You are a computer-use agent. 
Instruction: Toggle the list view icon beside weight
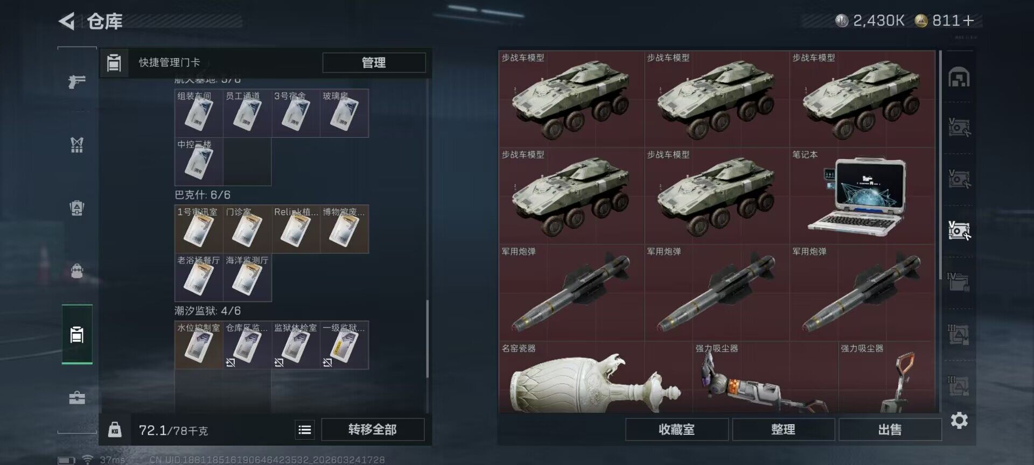pyautogui.click(x=305, y=429)
